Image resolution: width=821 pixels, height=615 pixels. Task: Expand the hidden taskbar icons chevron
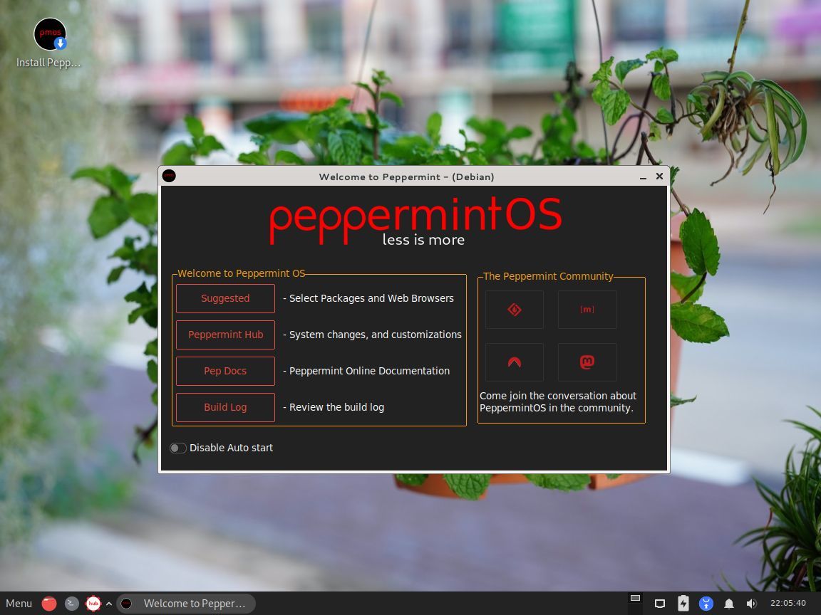click(x=108, y=603)
